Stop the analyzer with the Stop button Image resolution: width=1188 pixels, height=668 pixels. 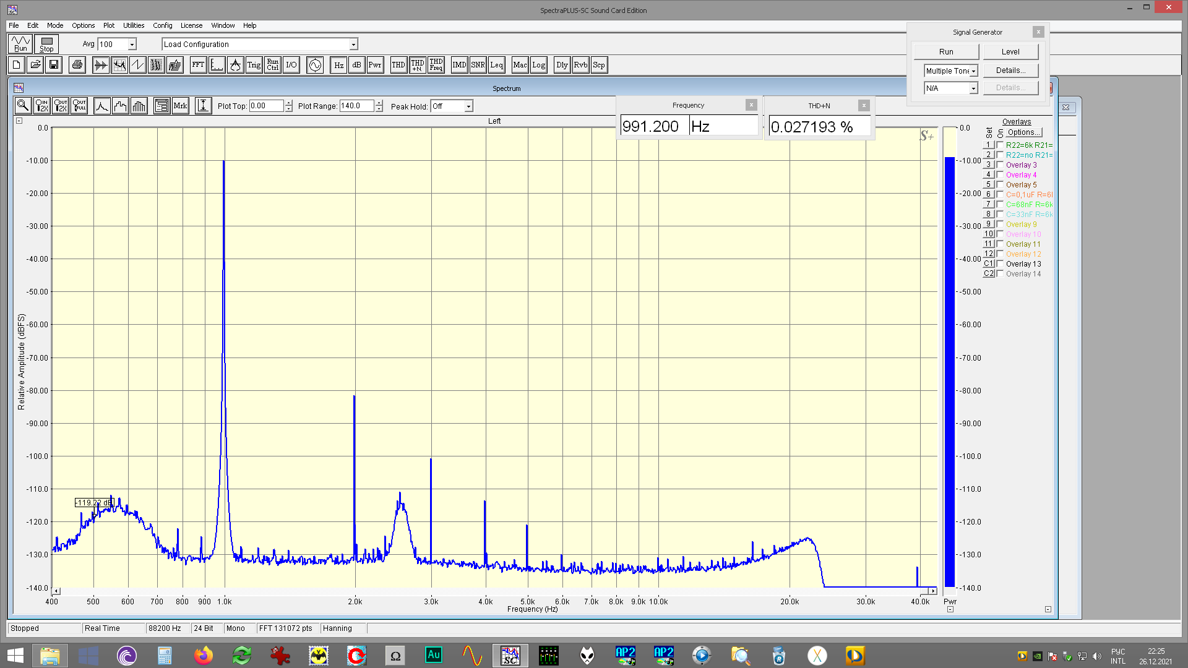pyautogui.click(x=46, y=44)
